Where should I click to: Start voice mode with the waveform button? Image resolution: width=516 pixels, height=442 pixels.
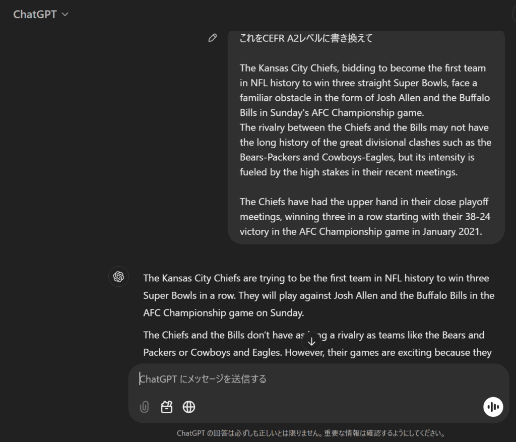tap(493, 407)
